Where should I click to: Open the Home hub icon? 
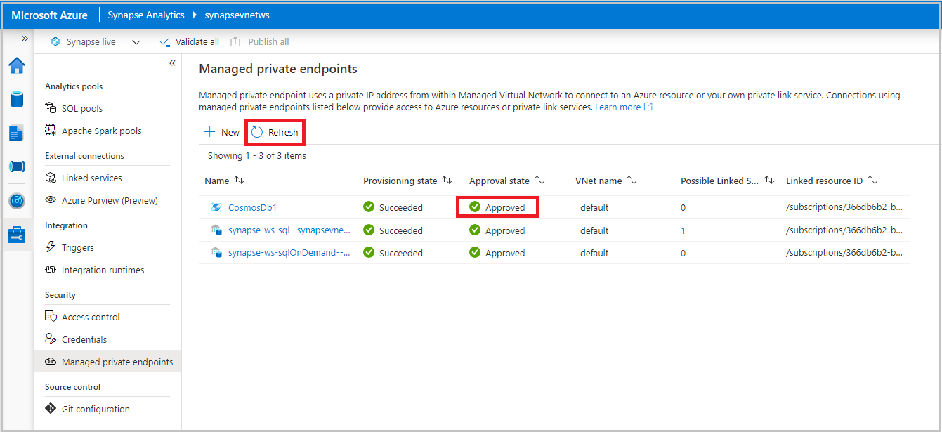[17, 66]
